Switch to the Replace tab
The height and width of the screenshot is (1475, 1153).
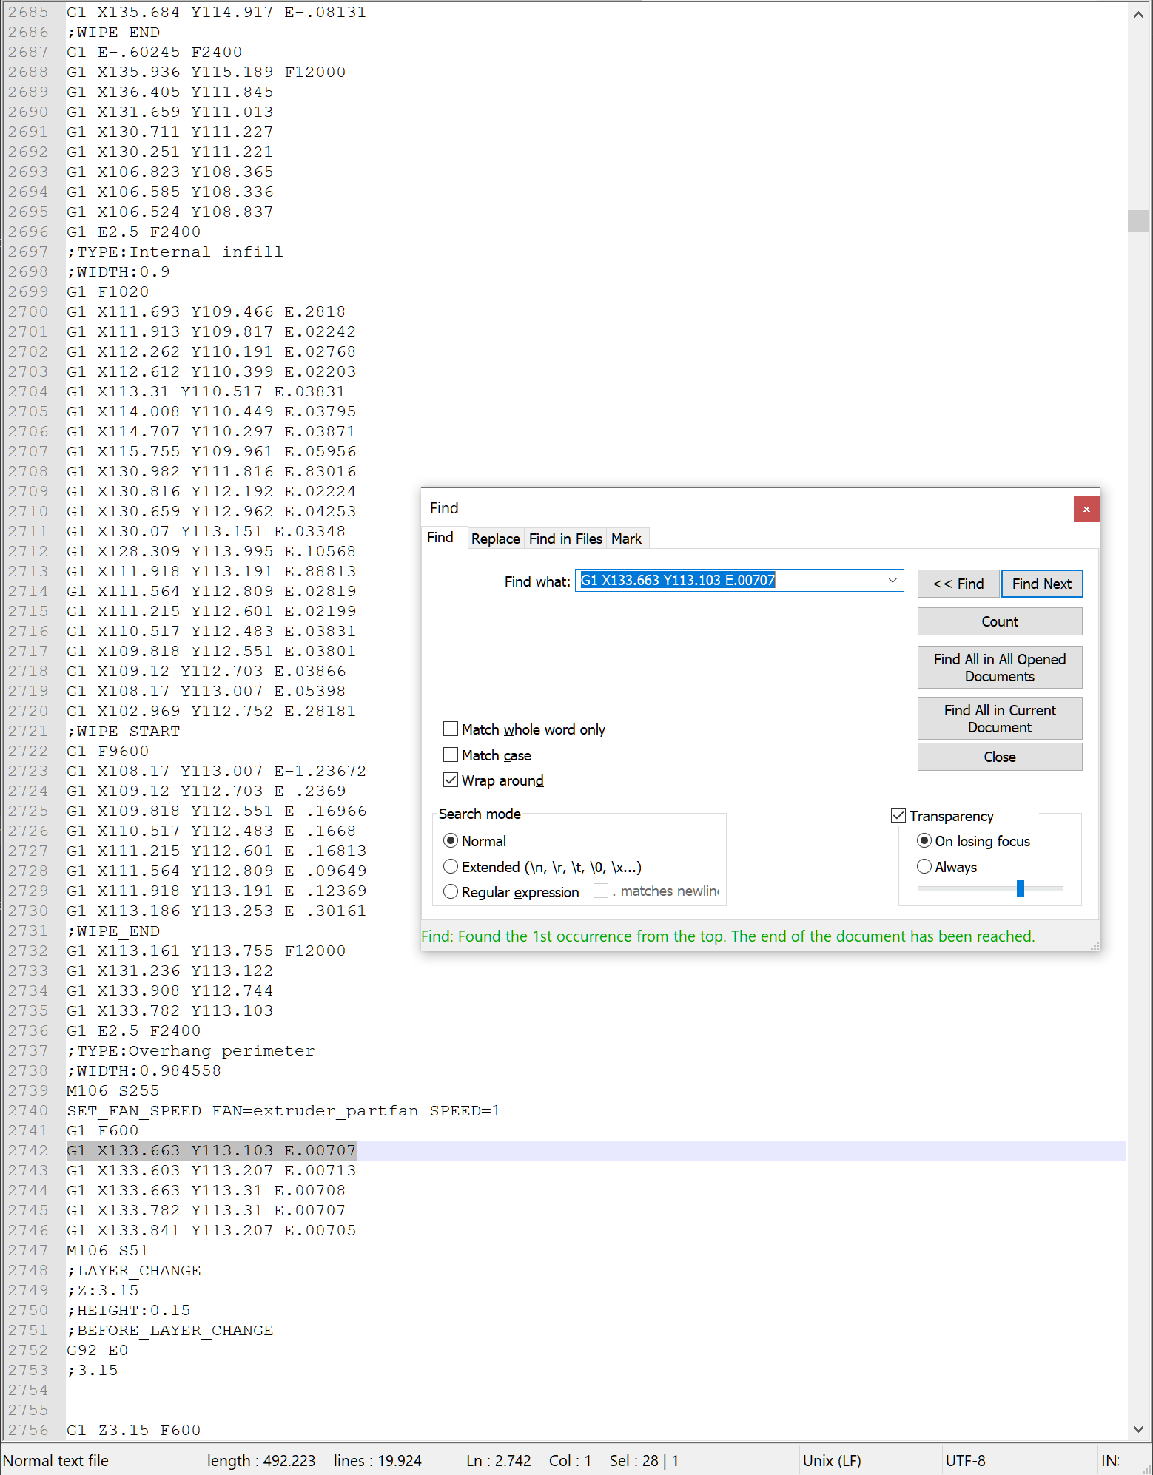point(495,539)
